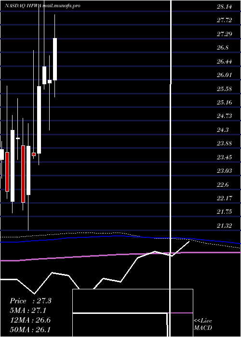This screenshot has height=337, width=241.
Task: Click the 22.17 price axis label
Action: pos(225,198)
